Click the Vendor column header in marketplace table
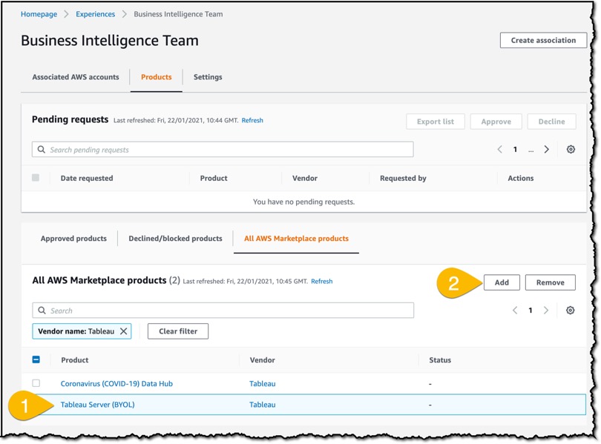This screenshot has height=444, width=601. tap(262, 359)
